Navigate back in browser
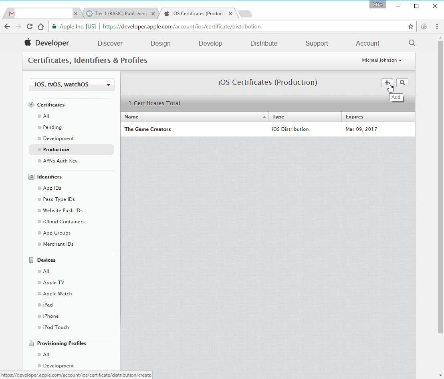The image size is (444, 379). point(7,26)
